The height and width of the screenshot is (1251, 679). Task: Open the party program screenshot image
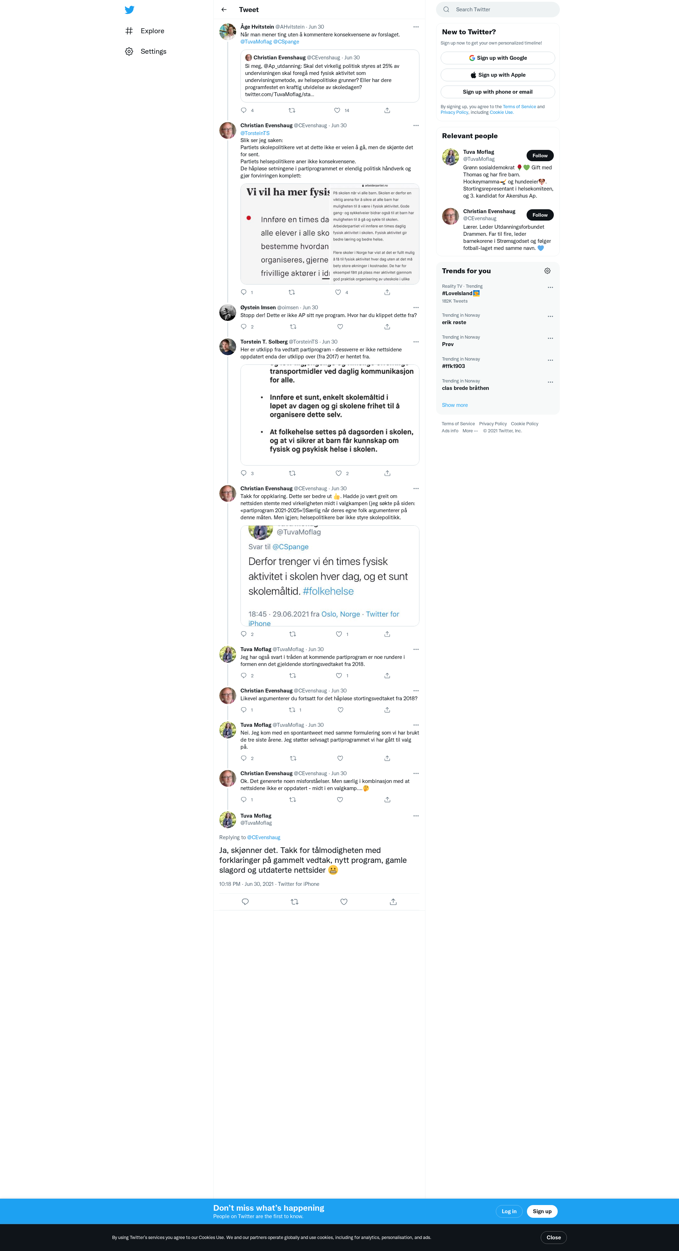pyautogui.click(x=330, y=415)
